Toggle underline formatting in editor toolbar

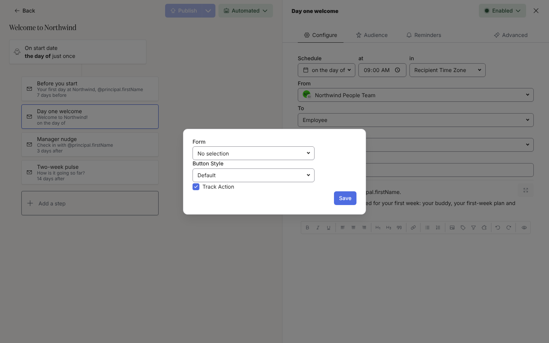click(329, 228)
